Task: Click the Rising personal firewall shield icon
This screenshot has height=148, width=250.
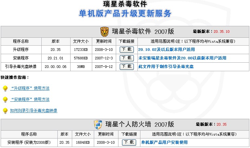Action: coord(98,125)
